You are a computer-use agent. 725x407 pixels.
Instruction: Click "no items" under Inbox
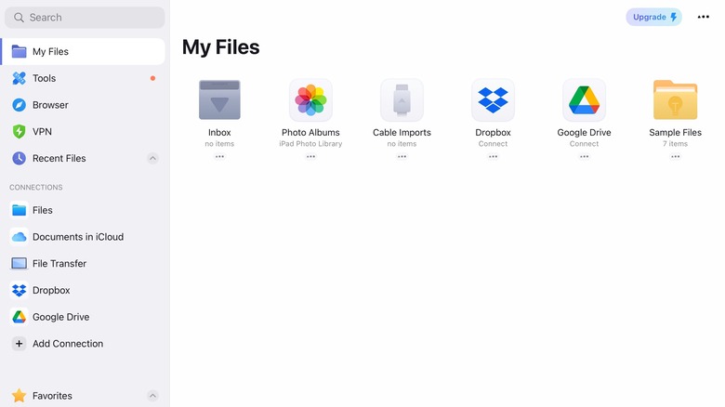[x=219, y=144]
